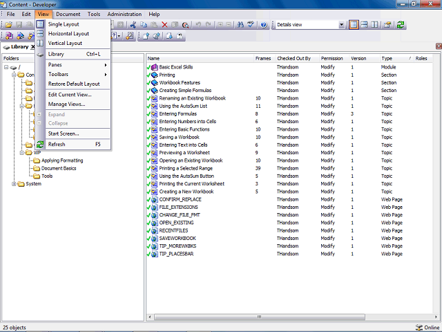442x332 pixels.
Task: Click the Check In up-arrow icon
Action: (x=146, y=36)
